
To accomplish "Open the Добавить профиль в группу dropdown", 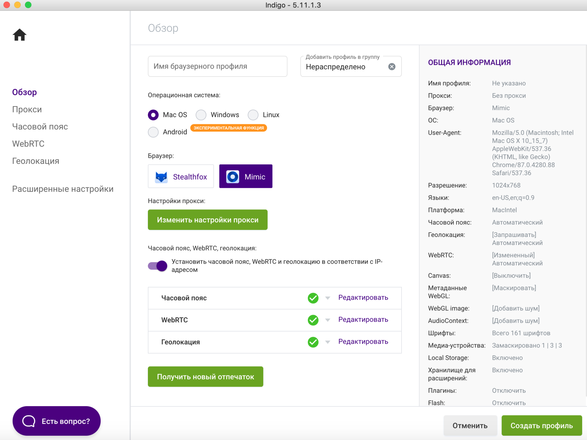I will click(x=351, y=67).
